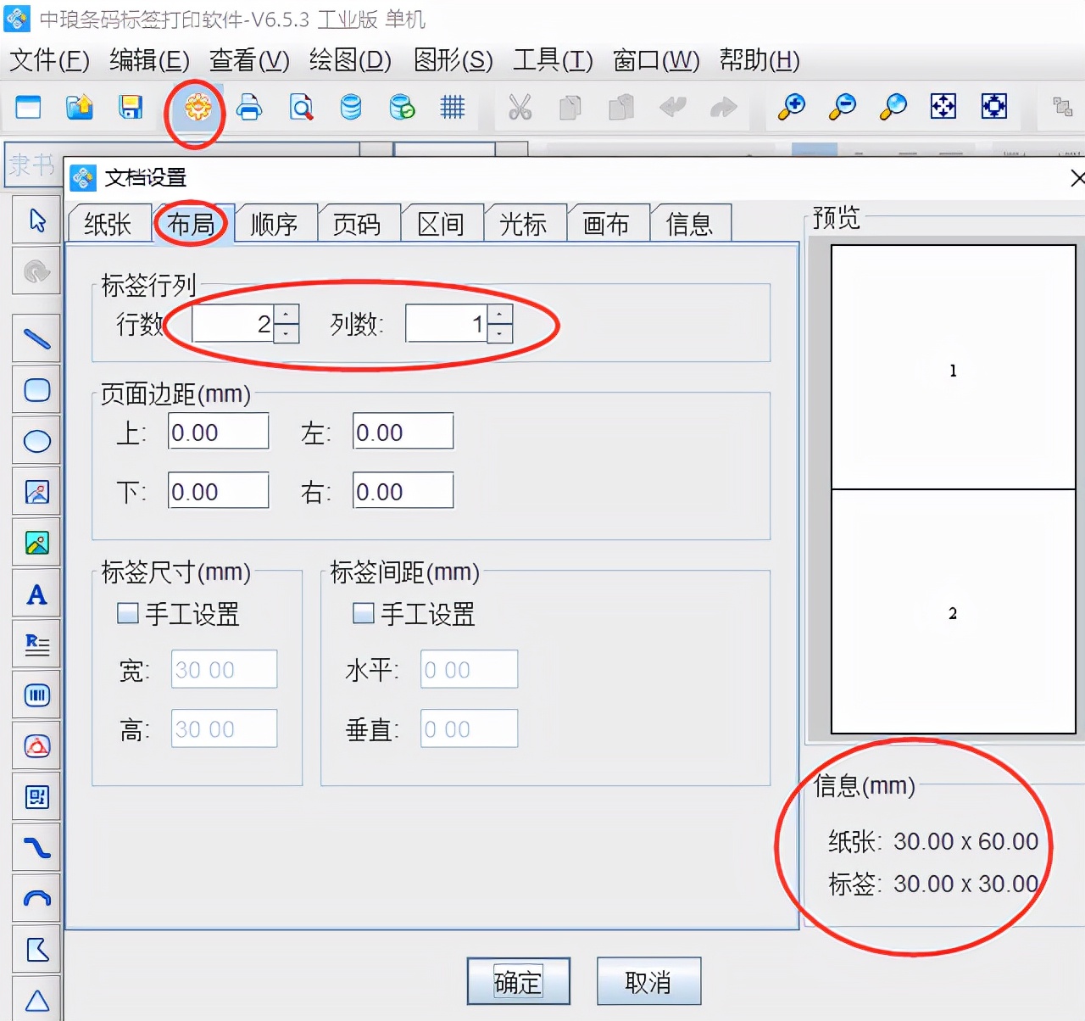Switch to the 布局 tab
Screen dimensions: 1085x1021
192,224
